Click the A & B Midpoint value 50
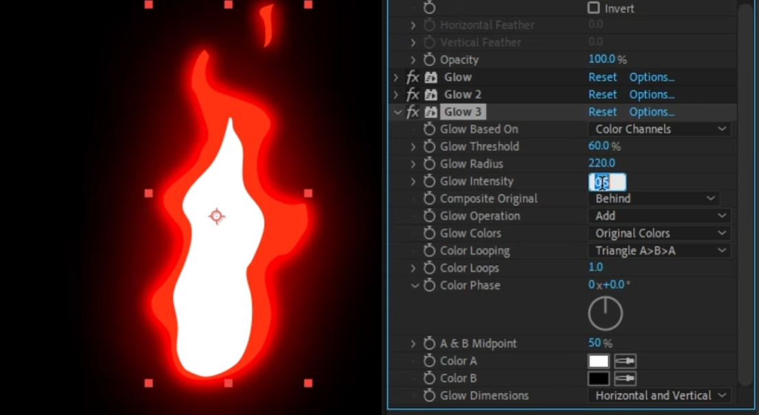The image size is (759, 415). pos(594,343)
